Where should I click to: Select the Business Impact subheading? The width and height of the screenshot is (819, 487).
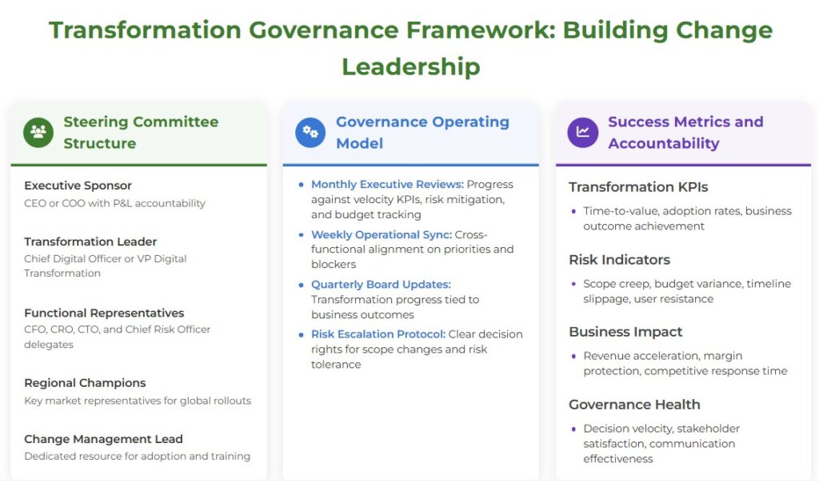625,332
